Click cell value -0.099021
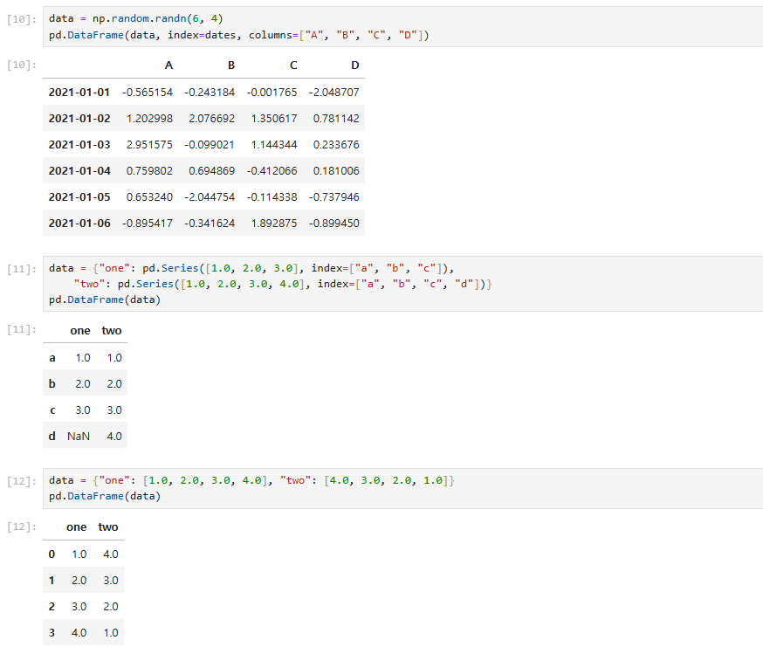This screenshot has height=647, width=763. 210,145
